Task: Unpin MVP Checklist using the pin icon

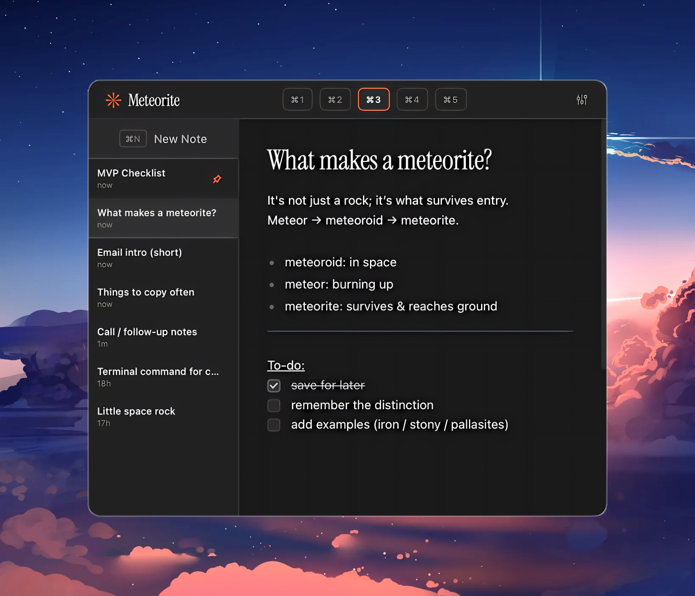Action: 217,179
